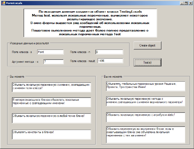Click the description text box at top
The height and width of the screenshot is (149, 194).
click(90, 23)
